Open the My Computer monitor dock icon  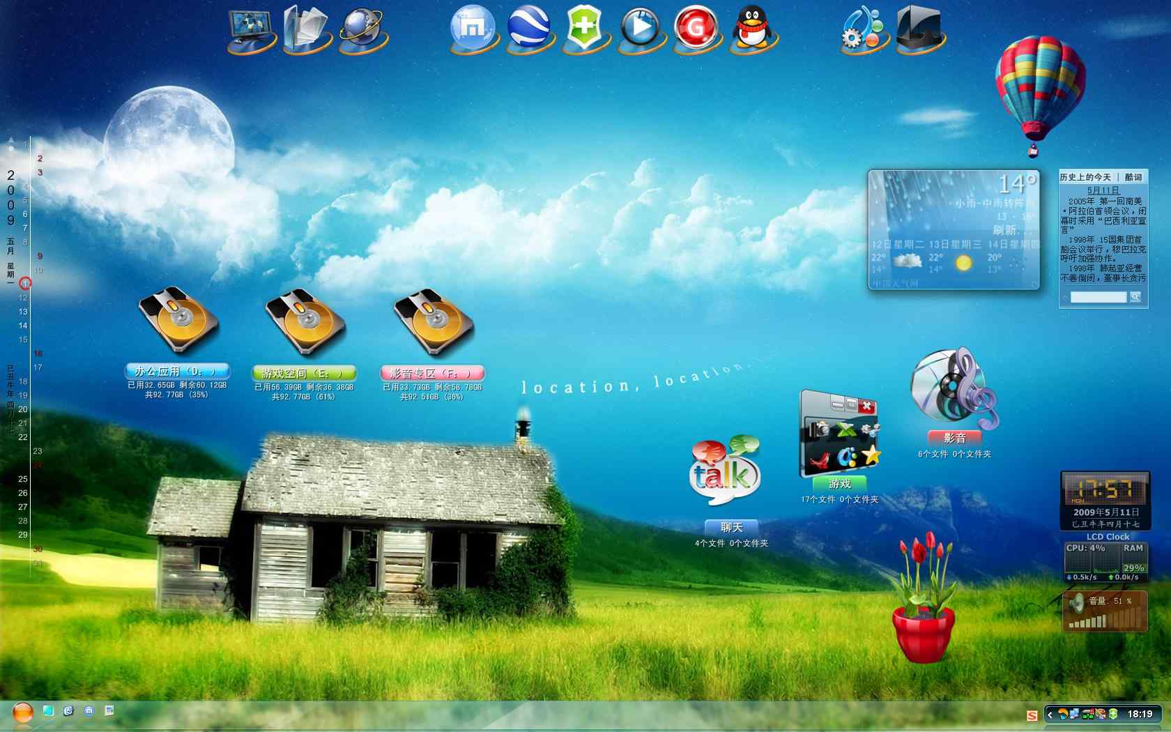[252, 29]
